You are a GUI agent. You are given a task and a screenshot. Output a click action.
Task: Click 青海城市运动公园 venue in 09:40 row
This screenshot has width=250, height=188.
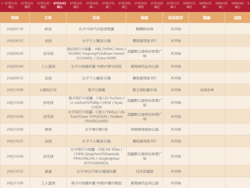145,66
